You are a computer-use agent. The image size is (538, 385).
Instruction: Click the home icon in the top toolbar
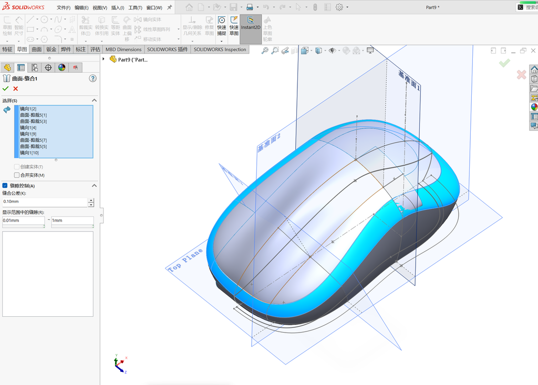coord(189,7)
